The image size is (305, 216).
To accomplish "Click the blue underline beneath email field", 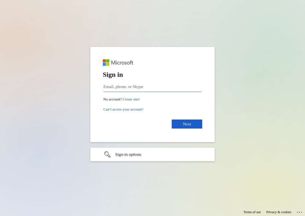I will click(152, 92).
